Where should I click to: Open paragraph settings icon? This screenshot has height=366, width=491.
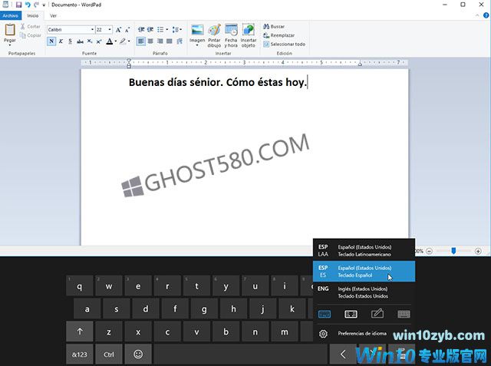pyautogui.click(x=180, y=41)
